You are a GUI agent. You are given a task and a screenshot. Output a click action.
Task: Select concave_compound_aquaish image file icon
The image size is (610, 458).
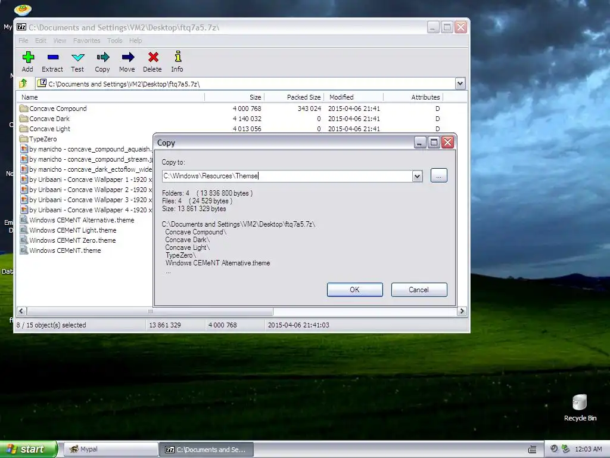click(24, 148)
